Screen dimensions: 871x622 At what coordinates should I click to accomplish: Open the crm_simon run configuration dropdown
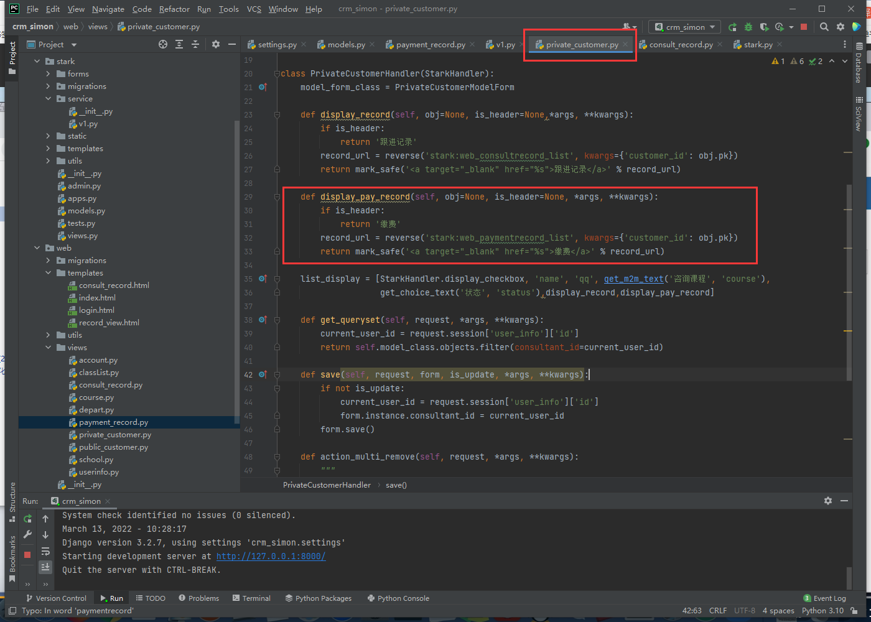coord(684,27)
